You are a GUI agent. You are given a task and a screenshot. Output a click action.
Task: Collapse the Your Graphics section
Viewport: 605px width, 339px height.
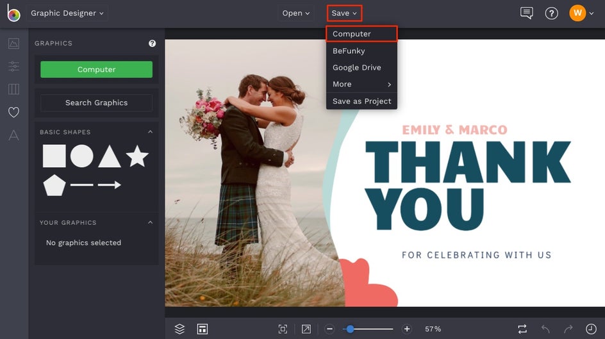(x=150, y=222)
